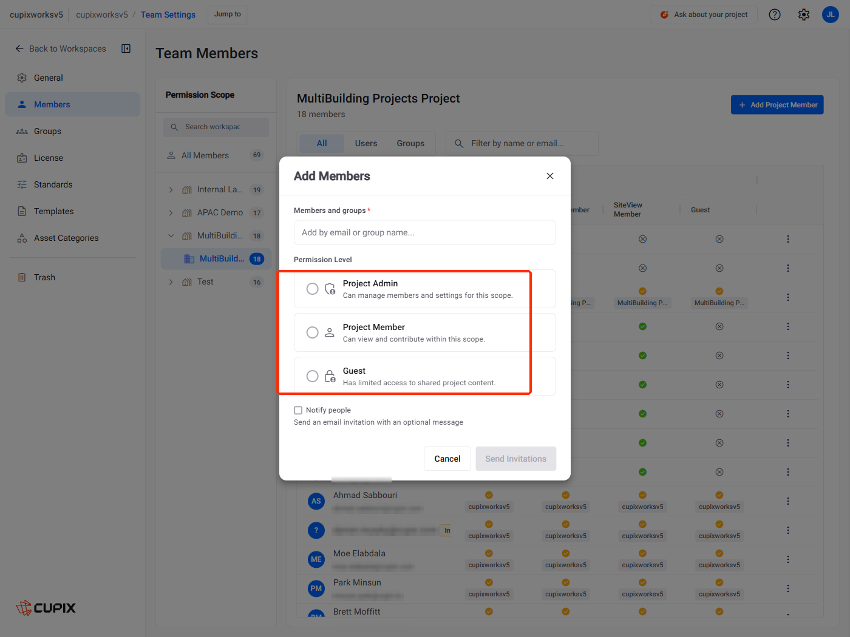Switch to the All tab
Image resolution: width=850 pixels, height=637 pixels.
(322, 143)
